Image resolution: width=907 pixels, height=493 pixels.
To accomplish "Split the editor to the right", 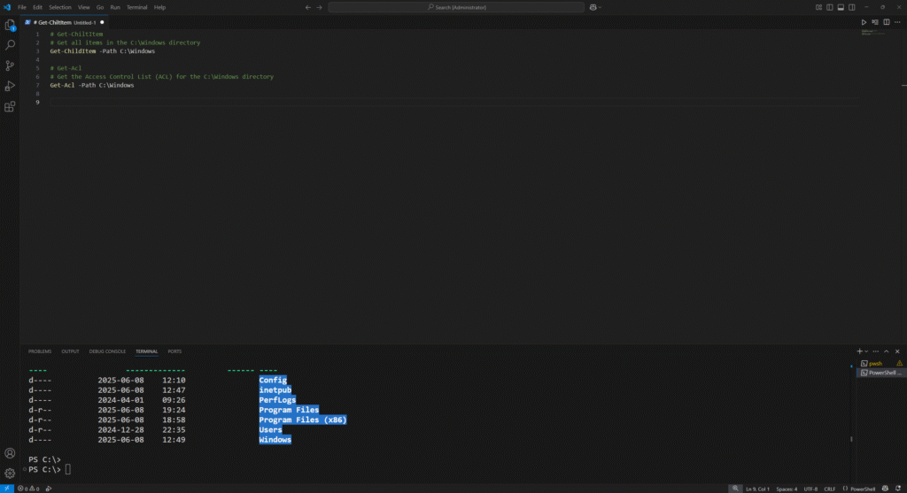I will tap(886, 22).
